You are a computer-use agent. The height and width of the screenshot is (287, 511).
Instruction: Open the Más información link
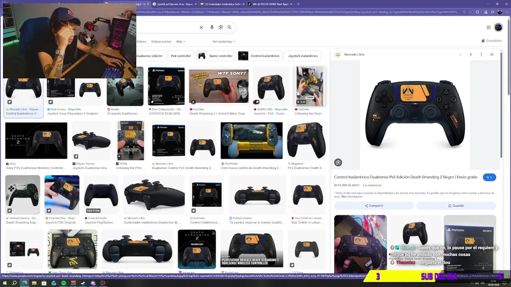coord(352,197)
